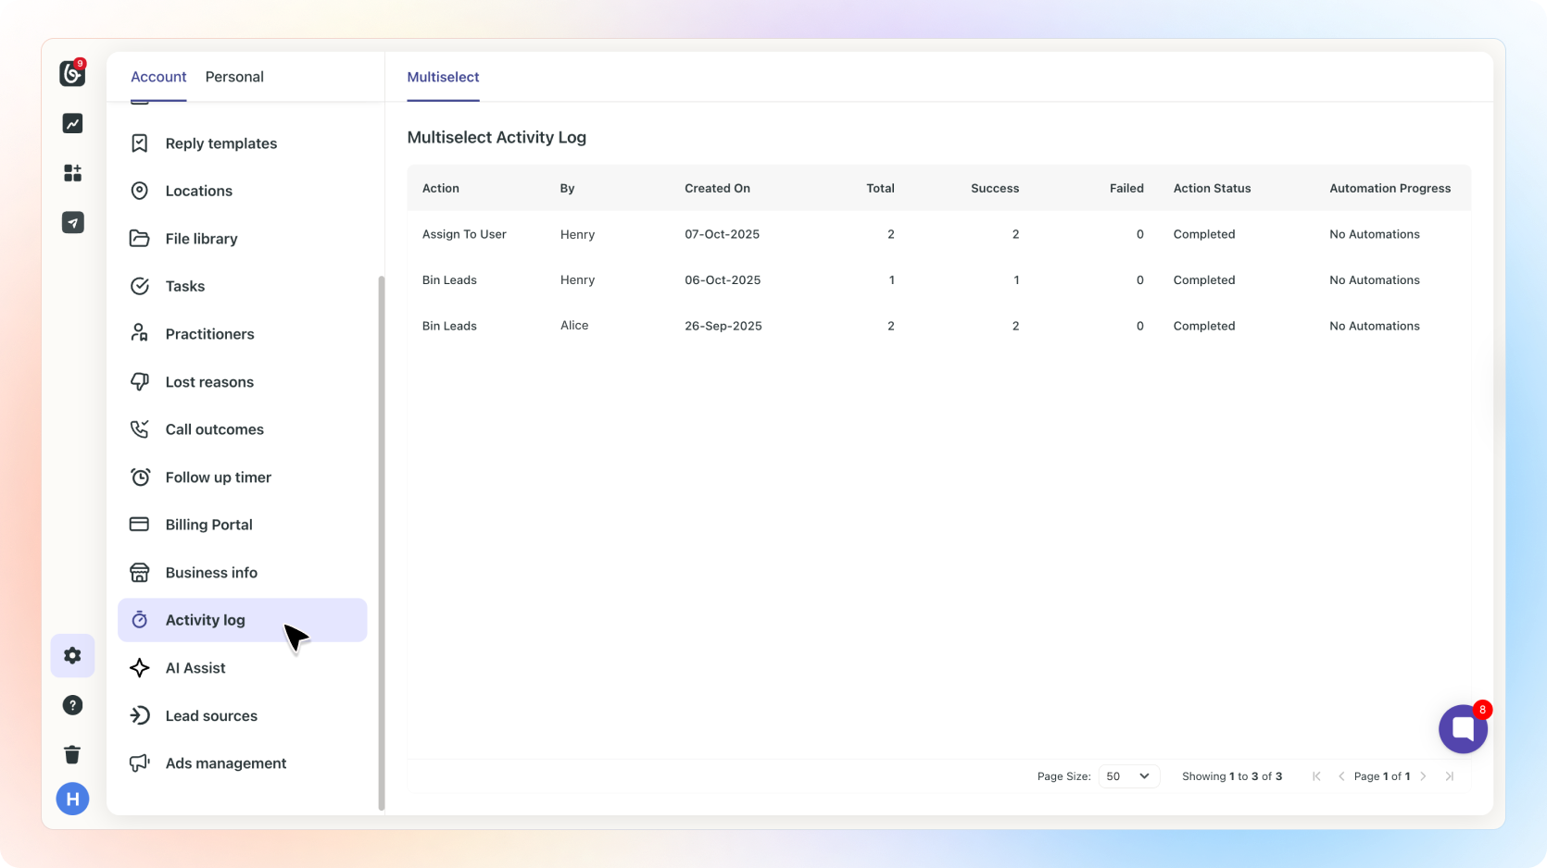Open the Page Size dropdown
Screen dimensions: 1547x868
point(1128,776)
